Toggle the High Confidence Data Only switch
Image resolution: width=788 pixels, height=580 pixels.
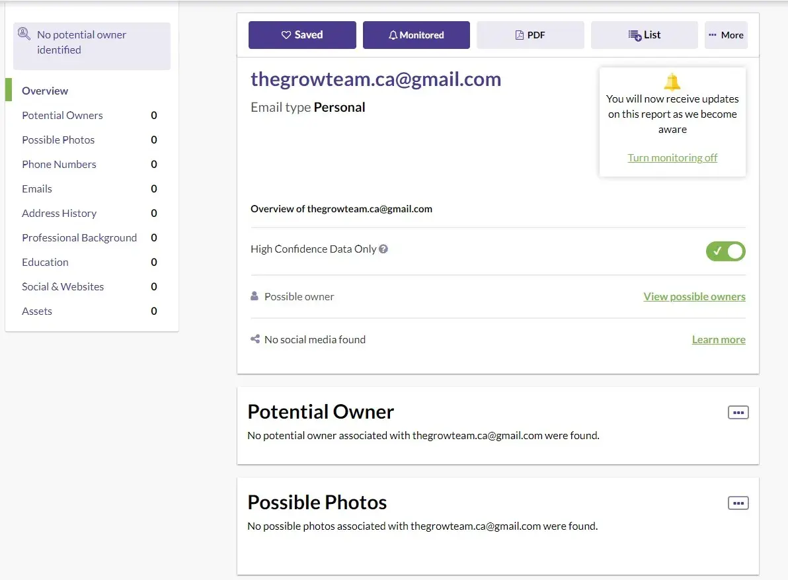click(725, 251)
